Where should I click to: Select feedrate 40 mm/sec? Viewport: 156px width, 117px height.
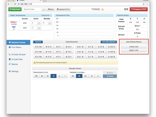(79, 76)
